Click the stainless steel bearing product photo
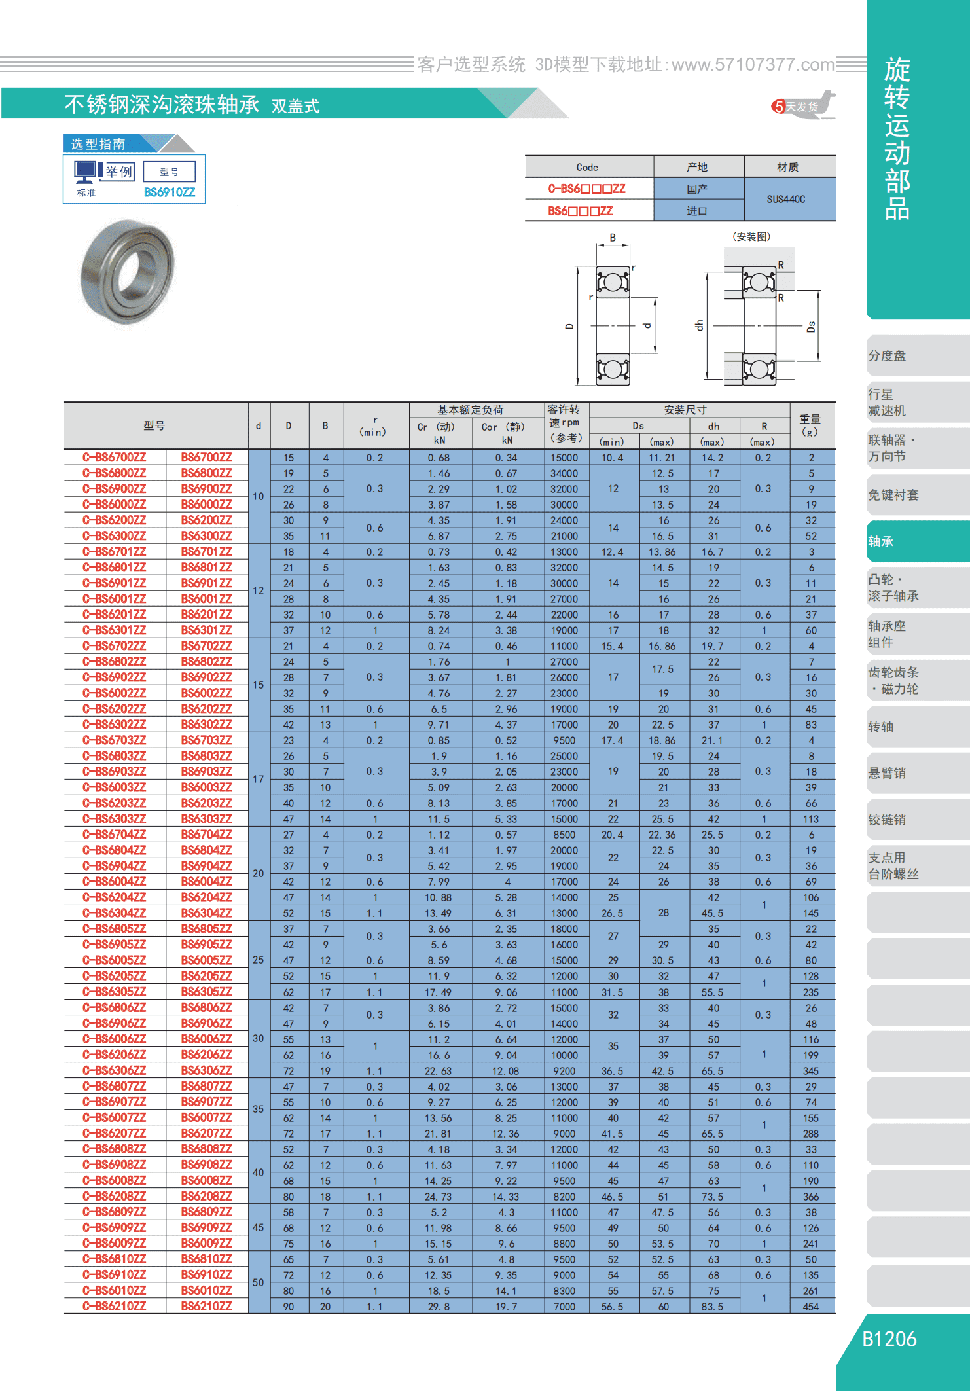The width and height of the screenshot is (970, 1391). (x=128, y=270)
